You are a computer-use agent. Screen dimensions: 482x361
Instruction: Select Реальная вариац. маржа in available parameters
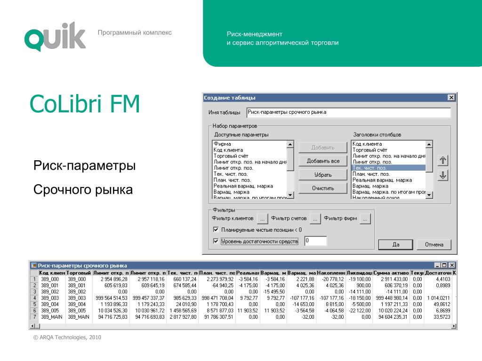[x=249, y=186]
